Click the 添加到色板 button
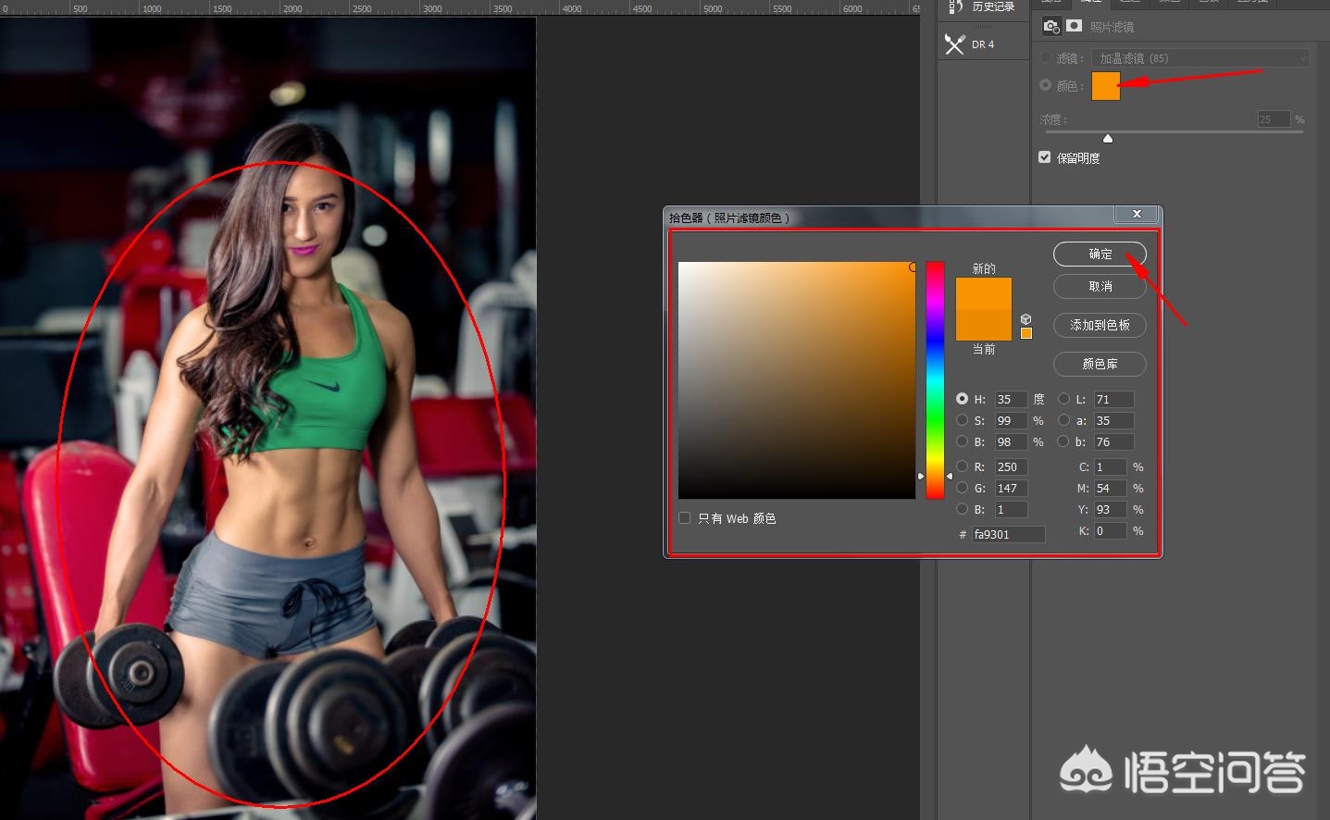 1100,326
